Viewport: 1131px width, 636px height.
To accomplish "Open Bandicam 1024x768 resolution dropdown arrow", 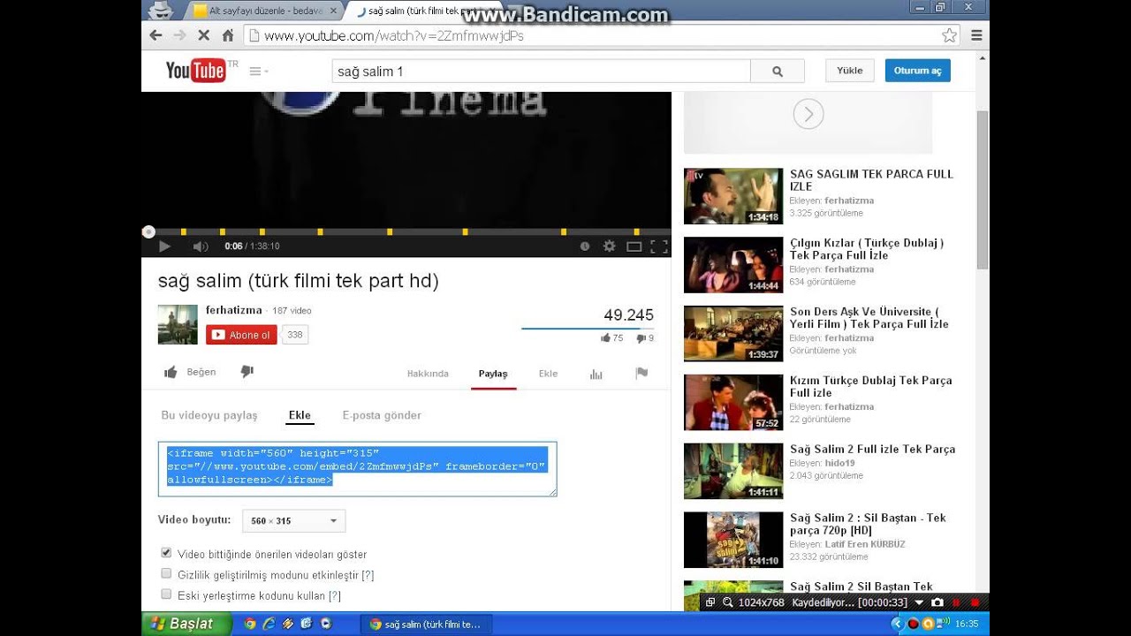I will pyautogui.click(x=919, y=602).
